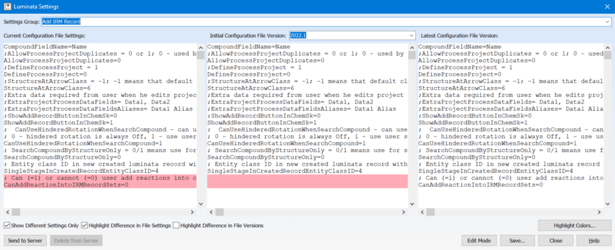Click highlighted CanAddReactionIntoIRMRecordSets=0 line in Current pane

[x=66, y=185]
